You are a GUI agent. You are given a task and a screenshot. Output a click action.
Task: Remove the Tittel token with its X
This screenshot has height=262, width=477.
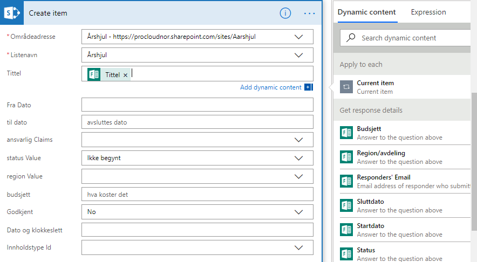125,75
